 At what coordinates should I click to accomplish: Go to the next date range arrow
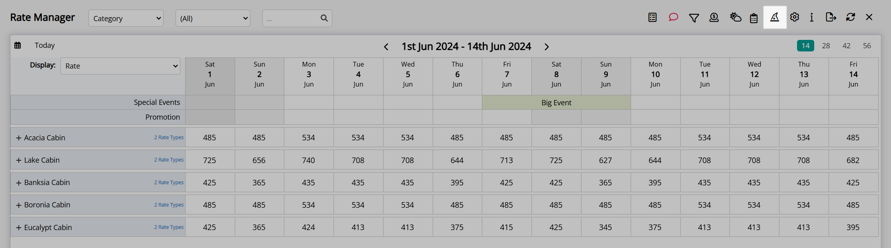pos(547,47)
